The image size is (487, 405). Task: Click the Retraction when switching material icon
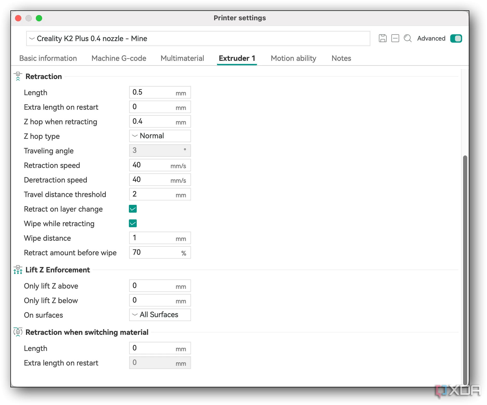[18, 332]
